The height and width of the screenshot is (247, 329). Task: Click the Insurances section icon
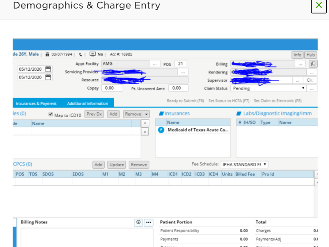161,114
